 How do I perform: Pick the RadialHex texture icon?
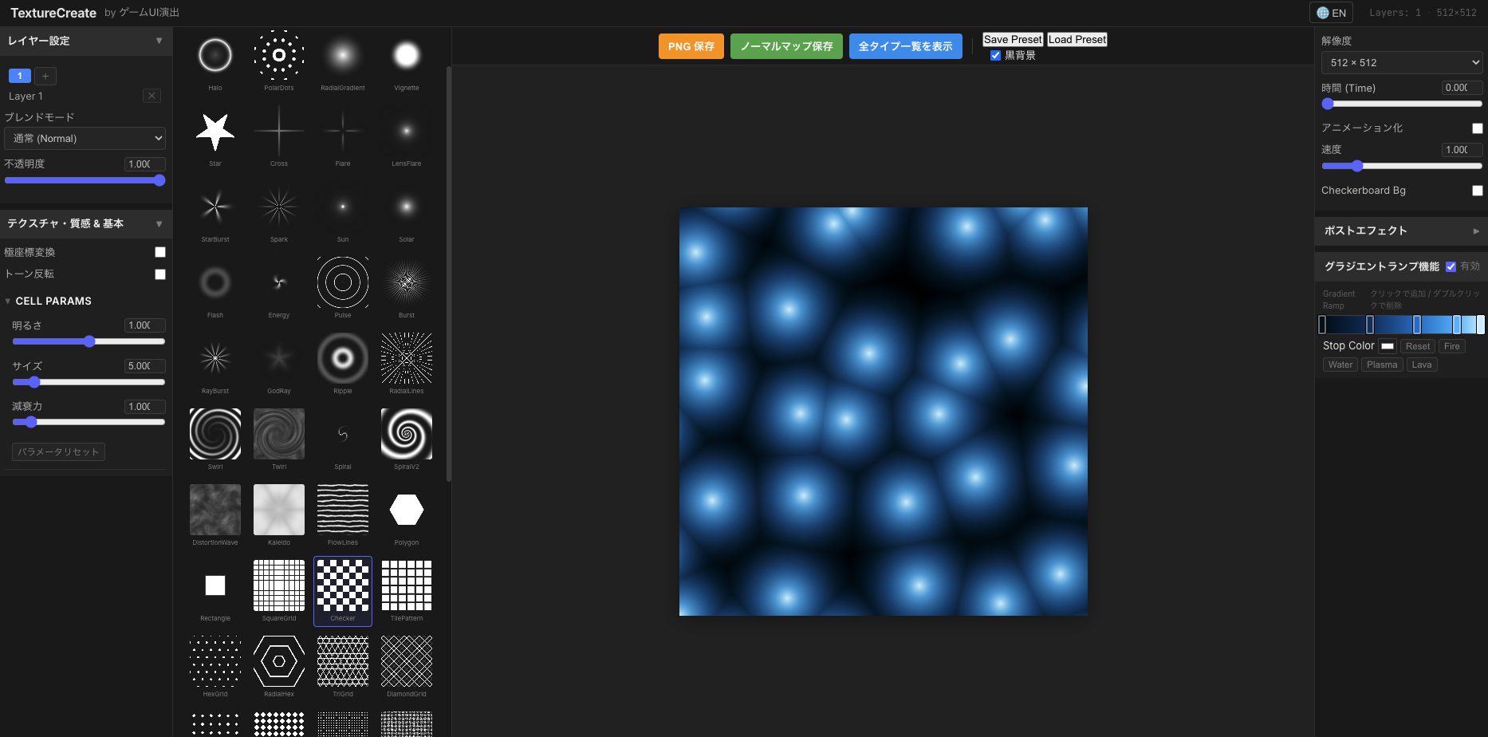pyautogui.click(x=279, y=661)
